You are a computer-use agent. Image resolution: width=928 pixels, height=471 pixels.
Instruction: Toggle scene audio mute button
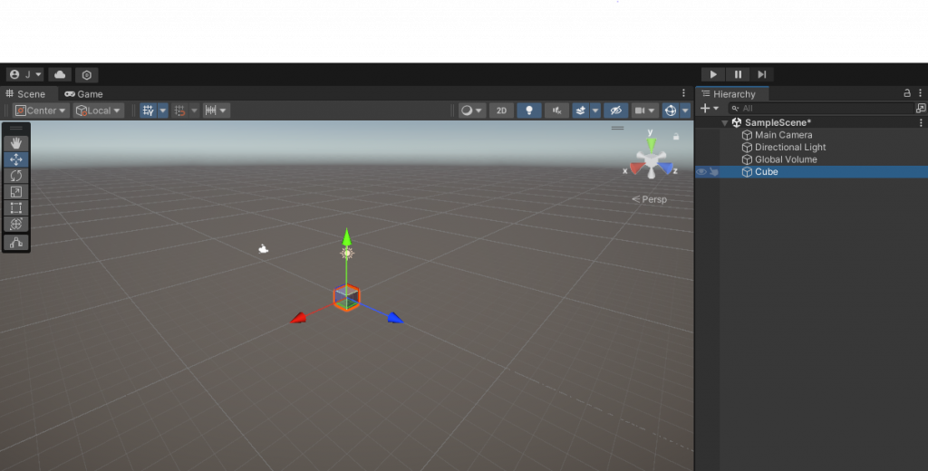point(557,111)
